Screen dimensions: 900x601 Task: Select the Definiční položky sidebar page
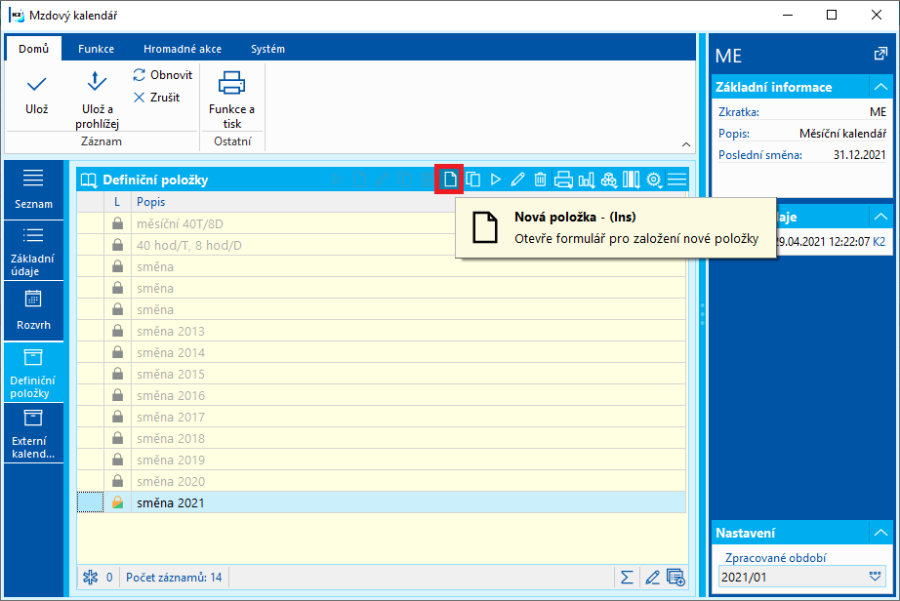click(x=33, y=372)
